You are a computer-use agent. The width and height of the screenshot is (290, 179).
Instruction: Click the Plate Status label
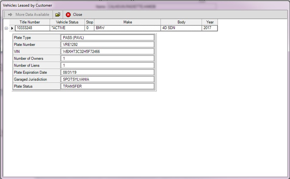(x=23, y=86)
